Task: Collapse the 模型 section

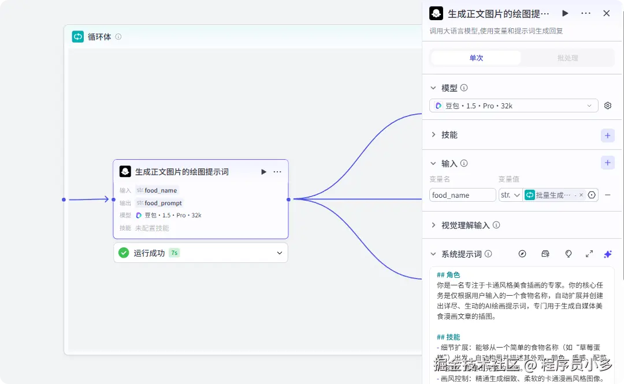Action: (x=433, y=88)
